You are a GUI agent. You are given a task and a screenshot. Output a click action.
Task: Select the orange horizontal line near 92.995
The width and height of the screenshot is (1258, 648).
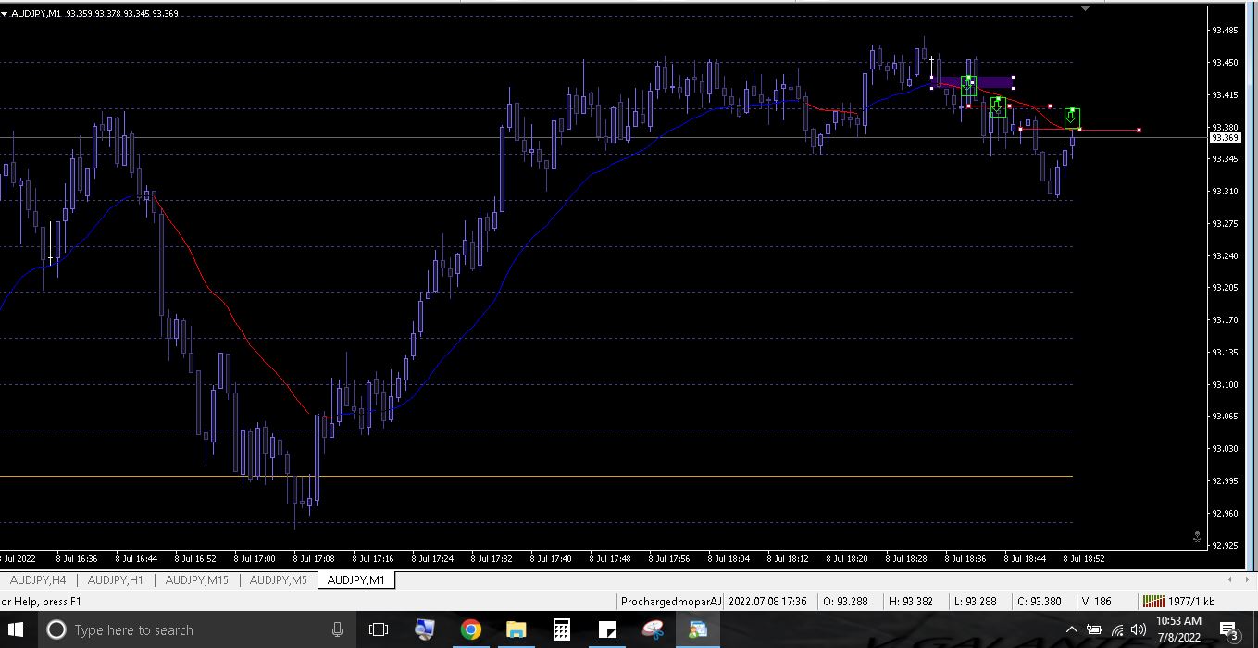tap(536, 477)
